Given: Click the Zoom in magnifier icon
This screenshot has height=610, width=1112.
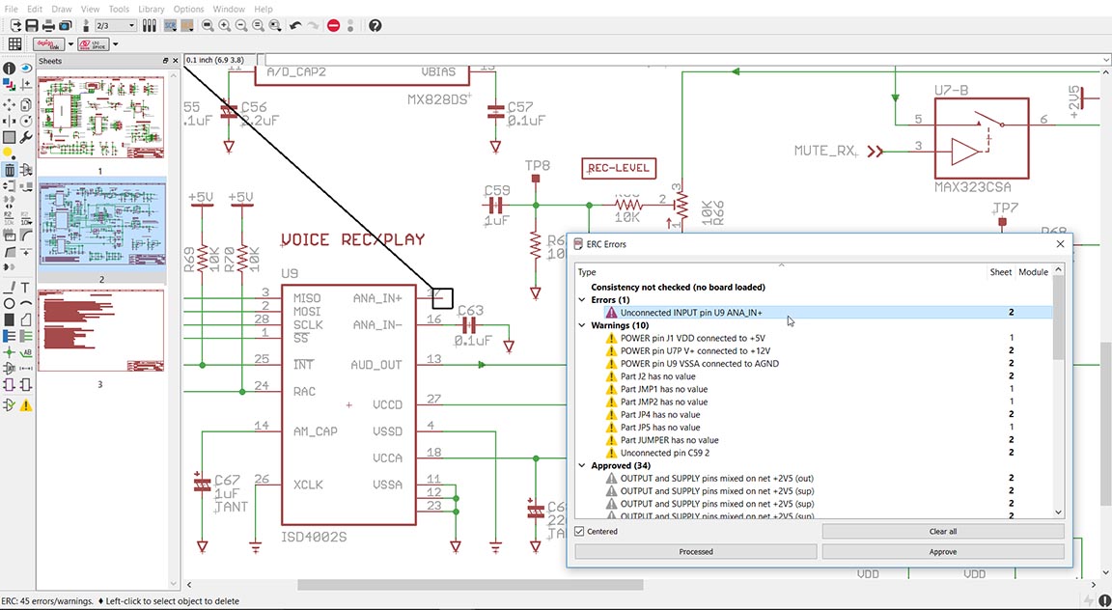Looking at the screenshot, I should pos(224,25).
